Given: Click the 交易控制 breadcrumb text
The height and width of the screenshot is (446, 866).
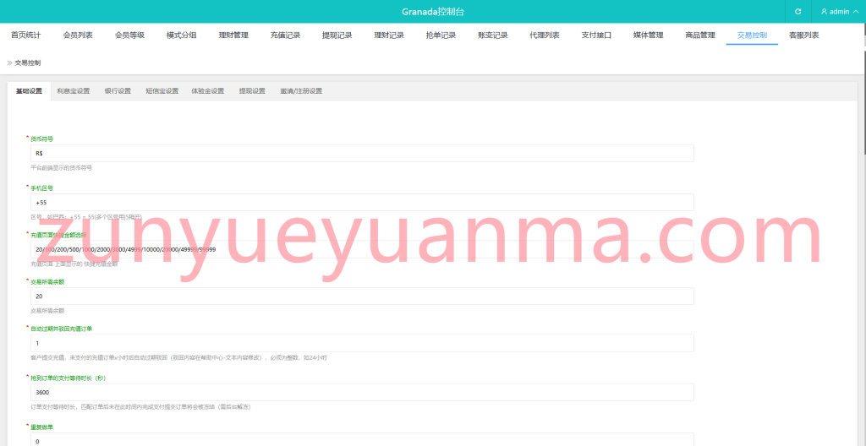Looking at the screenshot, I should coord(28,63).
